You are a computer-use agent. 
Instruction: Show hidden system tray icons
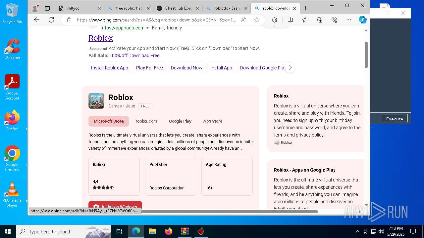coord(357,231)
